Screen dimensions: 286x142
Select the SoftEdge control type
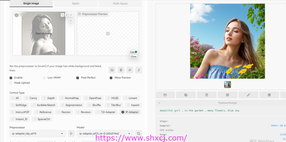(19, 105)
